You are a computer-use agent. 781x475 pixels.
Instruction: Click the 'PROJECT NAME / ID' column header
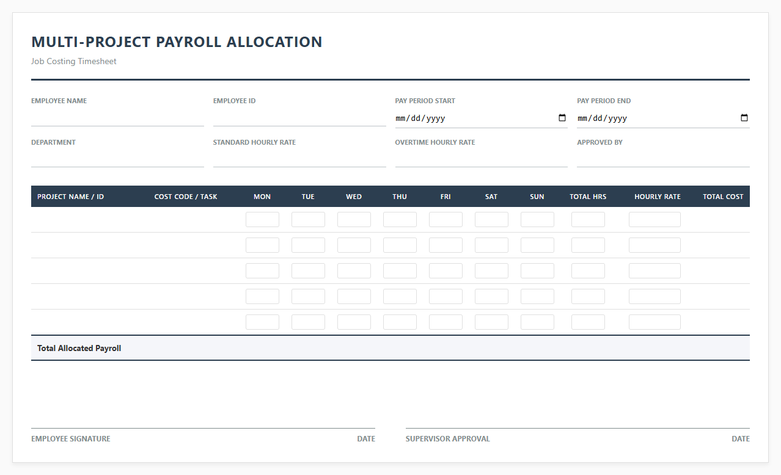[x=71, y=197]
